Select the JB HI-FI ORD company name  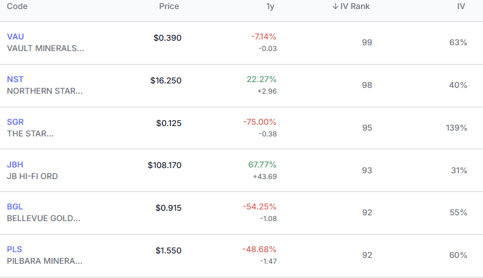(x=32, y=176)
